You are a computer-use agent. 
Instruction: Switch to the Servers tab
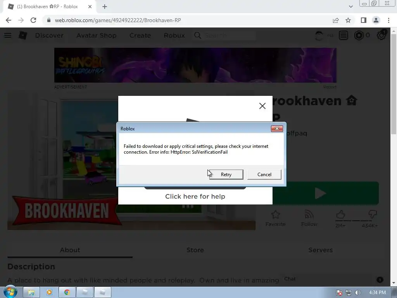tap(320, 250)
